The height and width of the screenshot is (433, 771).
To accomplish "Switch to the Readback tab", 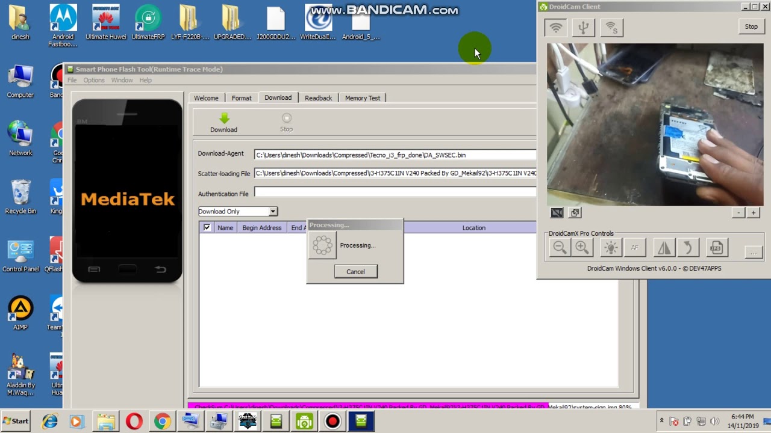I will coord(318,98).
